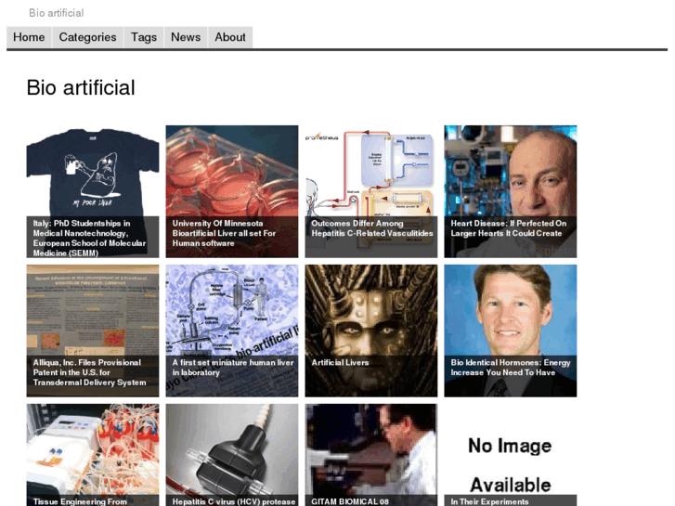Go to the News menu item
Screen dimensions: 675x506
(186, 37)
